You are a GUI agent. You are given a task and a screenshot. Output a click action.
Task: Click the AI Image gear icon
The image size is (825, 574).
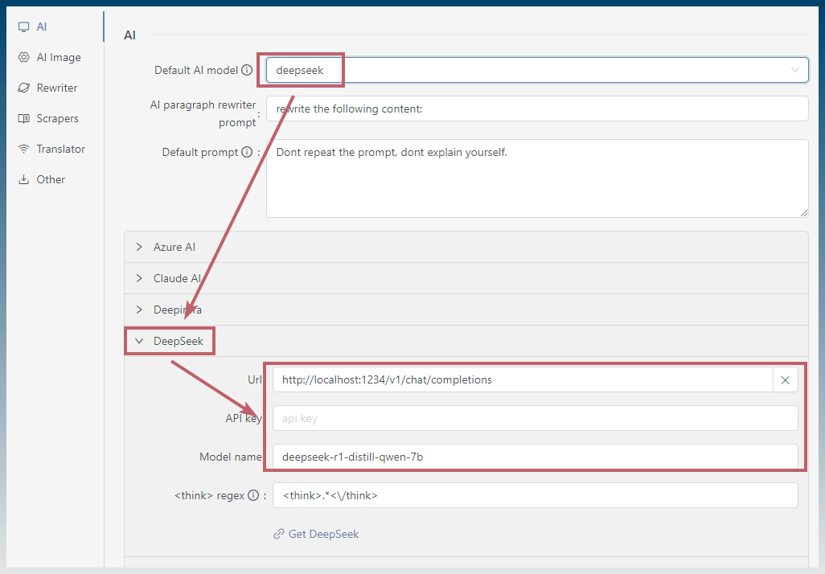click(23, 57)
